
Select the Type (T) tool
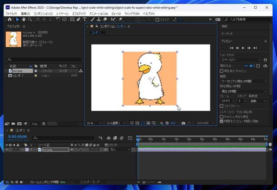click(85, 19)
